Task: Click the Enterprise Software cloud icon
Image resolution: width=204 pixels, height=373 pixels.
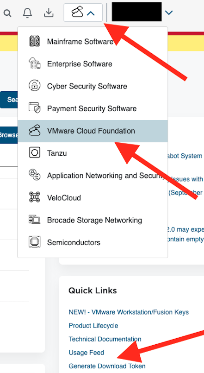Action: pos(34,64)
